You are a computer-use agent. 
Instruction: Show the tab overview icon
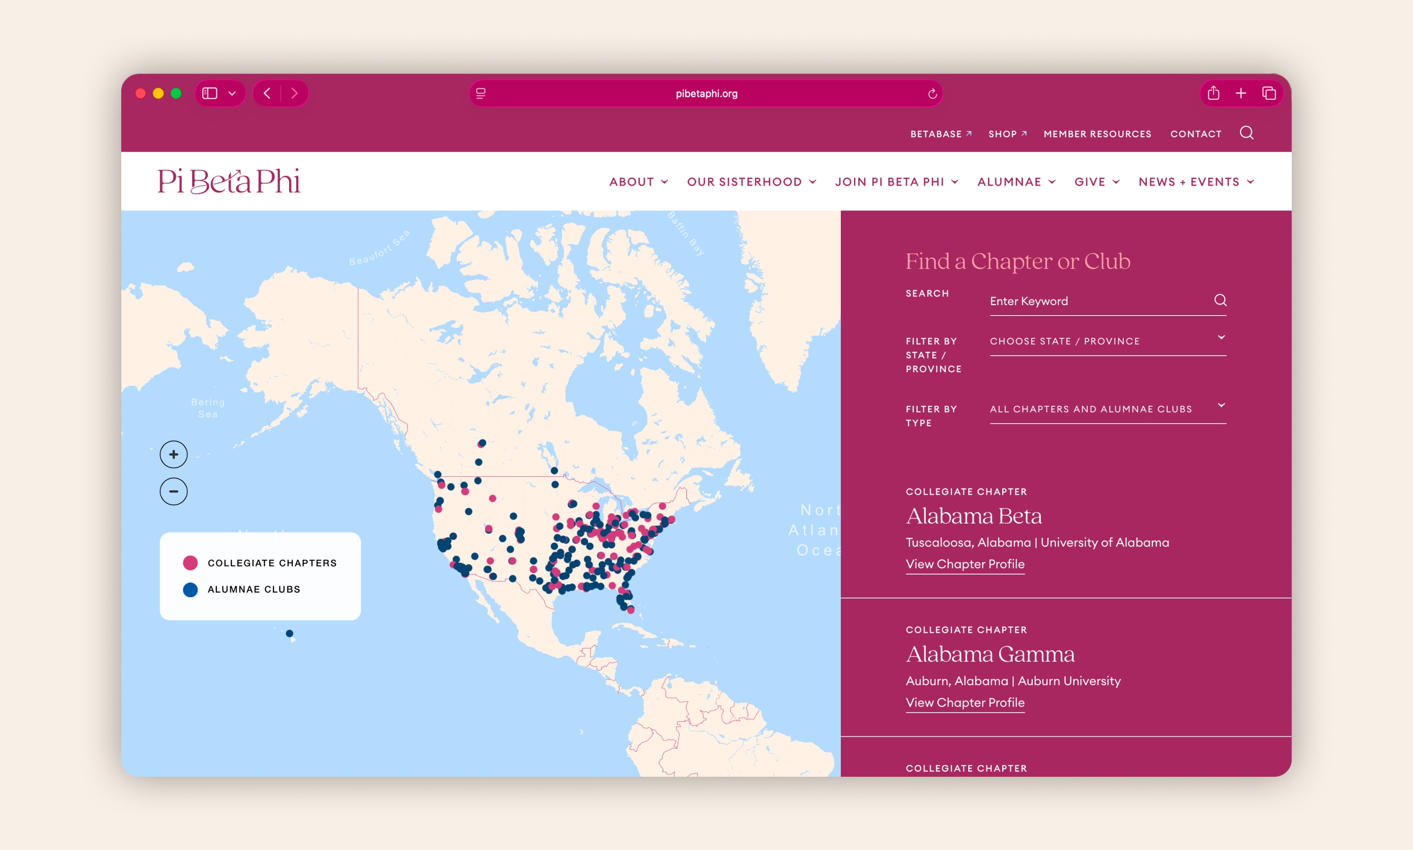point(1269,93)
